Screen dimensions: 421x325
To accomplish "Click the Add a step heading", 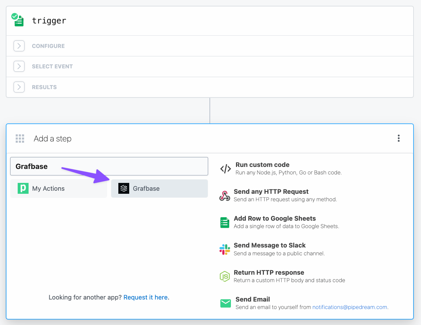I will [x=53, y=138].
